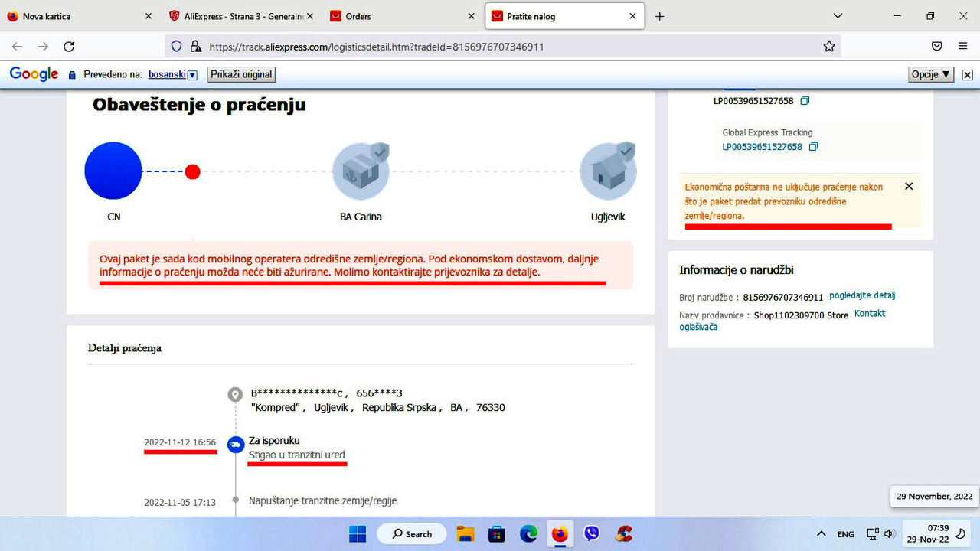The width and height of the screenshot is (980, 551).
Task: Click the Firefox taskbar icon
Action: click(560, 533)
